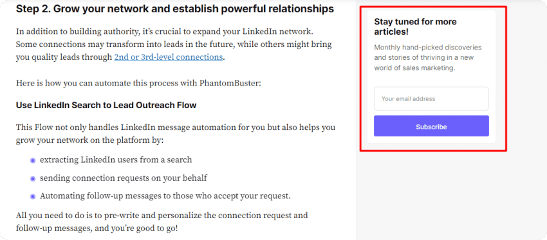Viewport: 547px width, 240px height.
Task: Click the "Step 2. Grow your network" heading
Action: [175, 9]
